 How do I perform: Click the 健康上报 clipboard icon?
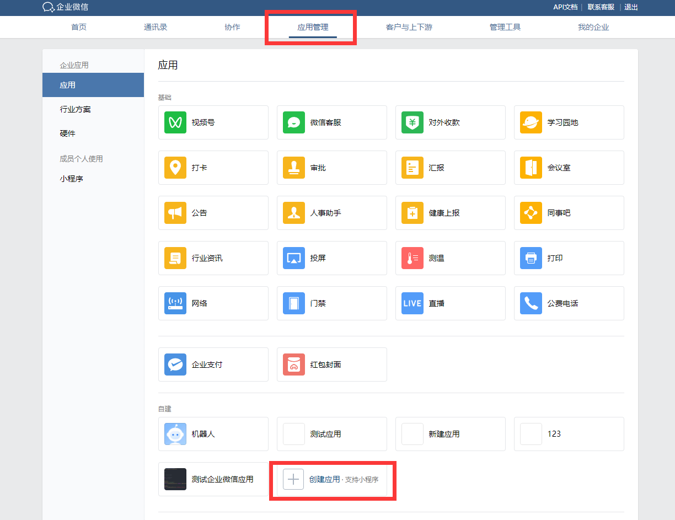pos(413,213)
